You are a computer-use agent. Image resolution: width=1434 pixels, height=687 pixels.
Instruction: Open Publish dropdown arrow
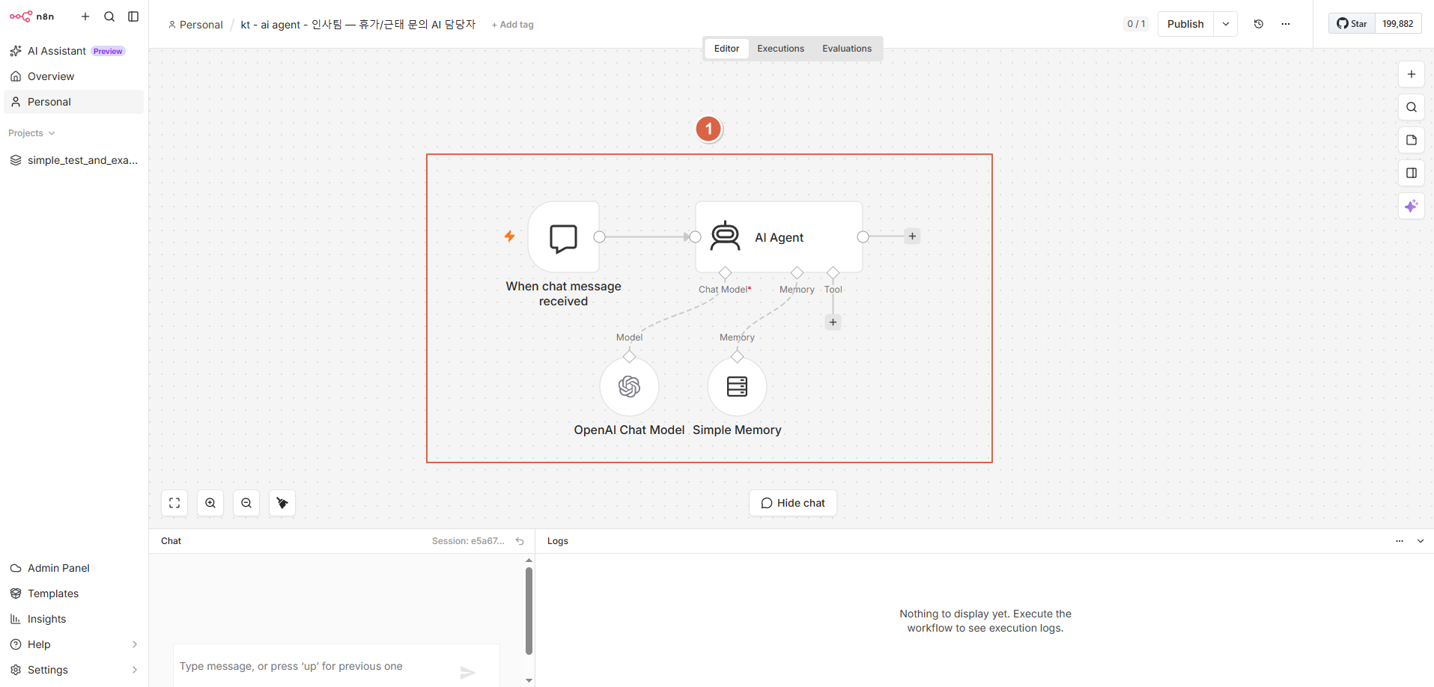1226,24
